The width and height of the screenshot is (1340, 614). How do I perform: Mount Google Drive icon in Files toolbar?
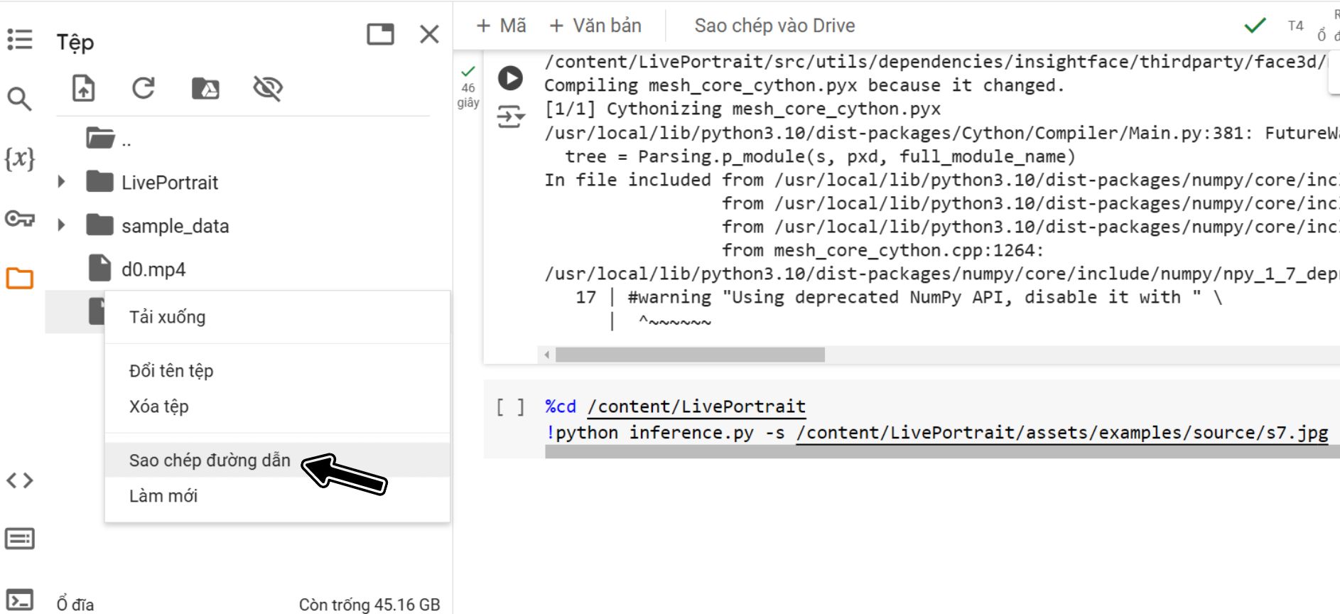click(206, 89)
